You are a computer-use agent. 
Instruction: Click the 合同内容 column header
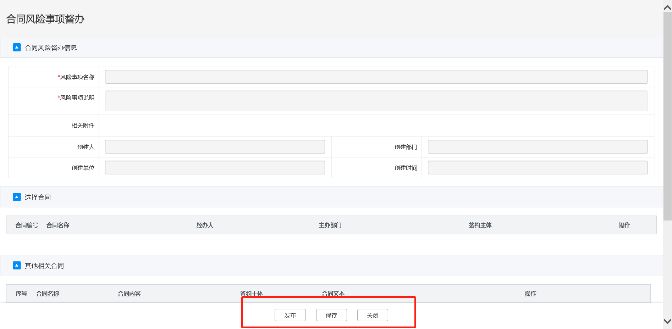(x=129, y=294)
